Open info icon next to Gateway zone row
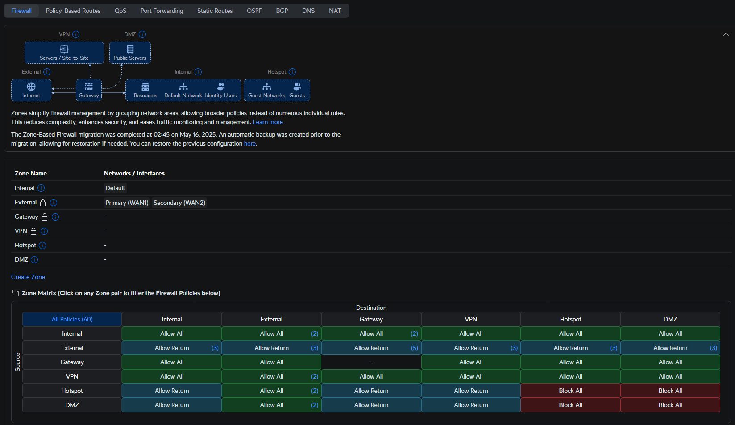 pos(55,217)
